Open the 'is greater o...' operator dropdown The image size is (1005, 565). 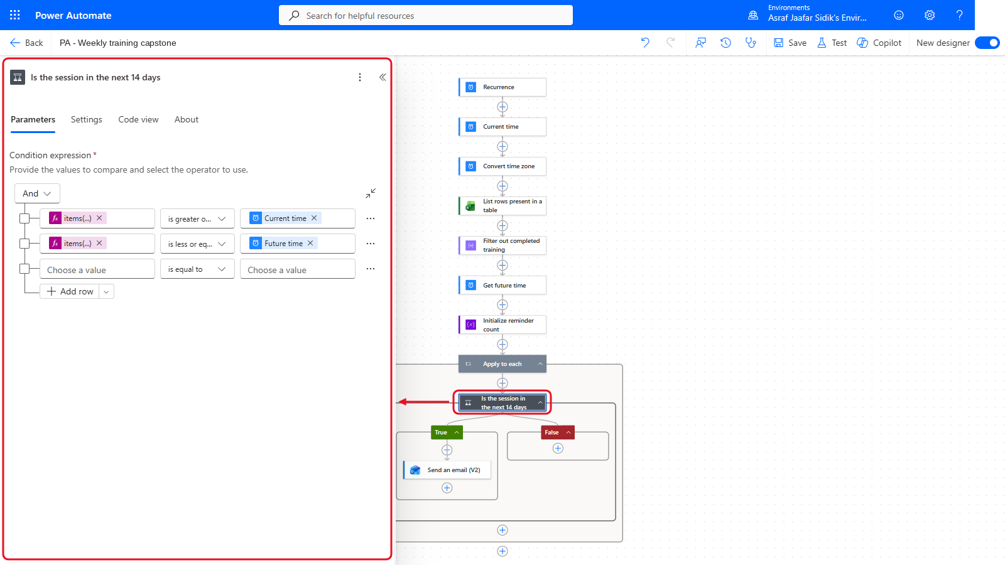[197, 218]
